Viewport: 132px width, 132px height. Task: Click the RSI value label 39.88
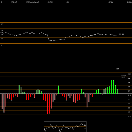121,34
